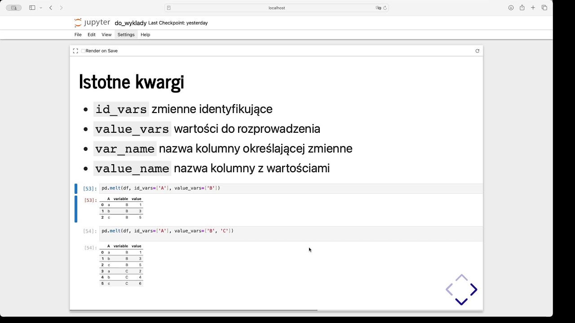
Task: Go to the previous slide left arrow
Action: pos(449,289)
